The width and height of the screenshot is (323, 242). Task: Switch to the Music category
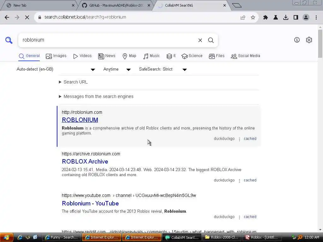pos(151,56)
